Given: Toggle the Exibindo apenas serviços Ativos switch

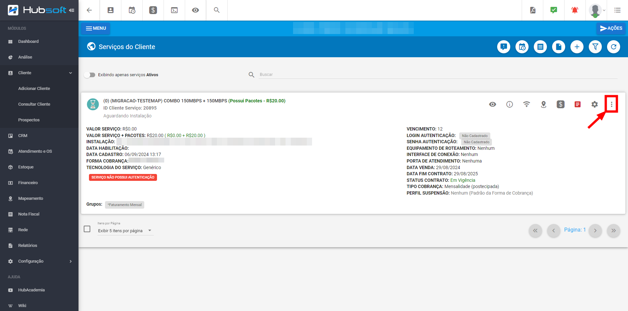Looking at the screenshot, I should 90,75.
